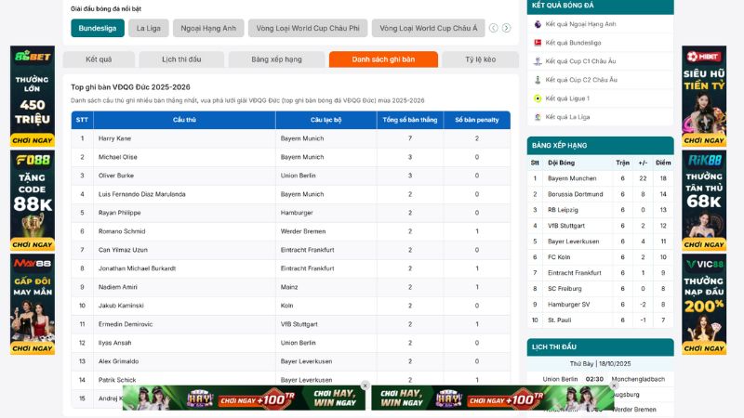The image size is (744, 418).
Task: Click Borussia Dortmund in the standings table
Action: pyautogui.click(x=574, y=194)
